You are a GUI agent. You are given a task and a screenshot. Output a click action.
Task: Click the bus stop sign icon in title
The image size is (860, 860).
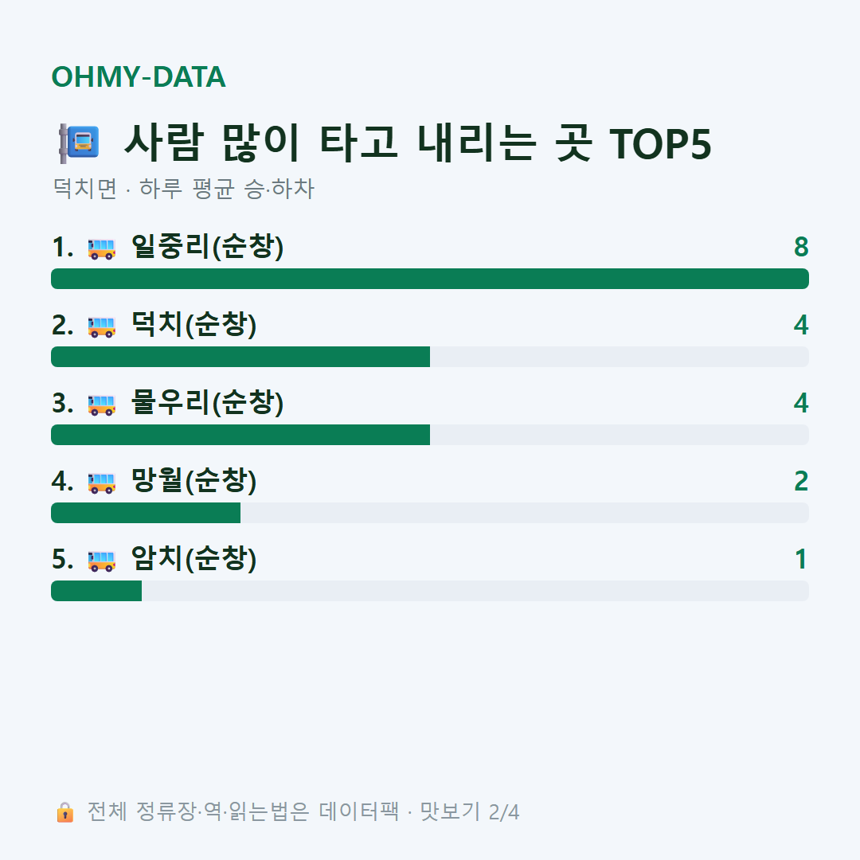point(79,143)
